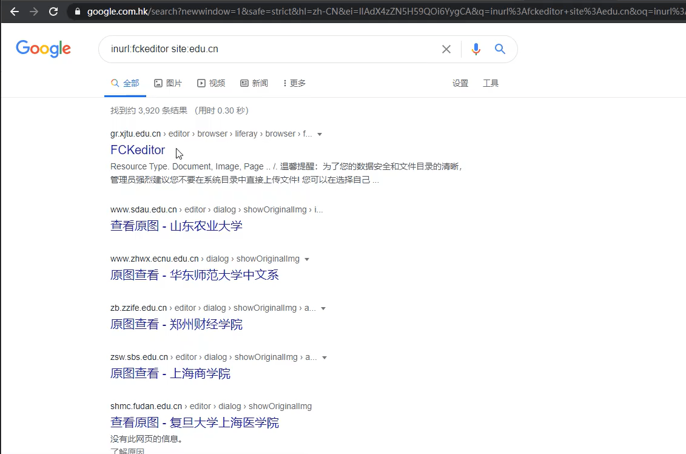Open 原图查看 - 华东师范大学中文系 result

195,275
